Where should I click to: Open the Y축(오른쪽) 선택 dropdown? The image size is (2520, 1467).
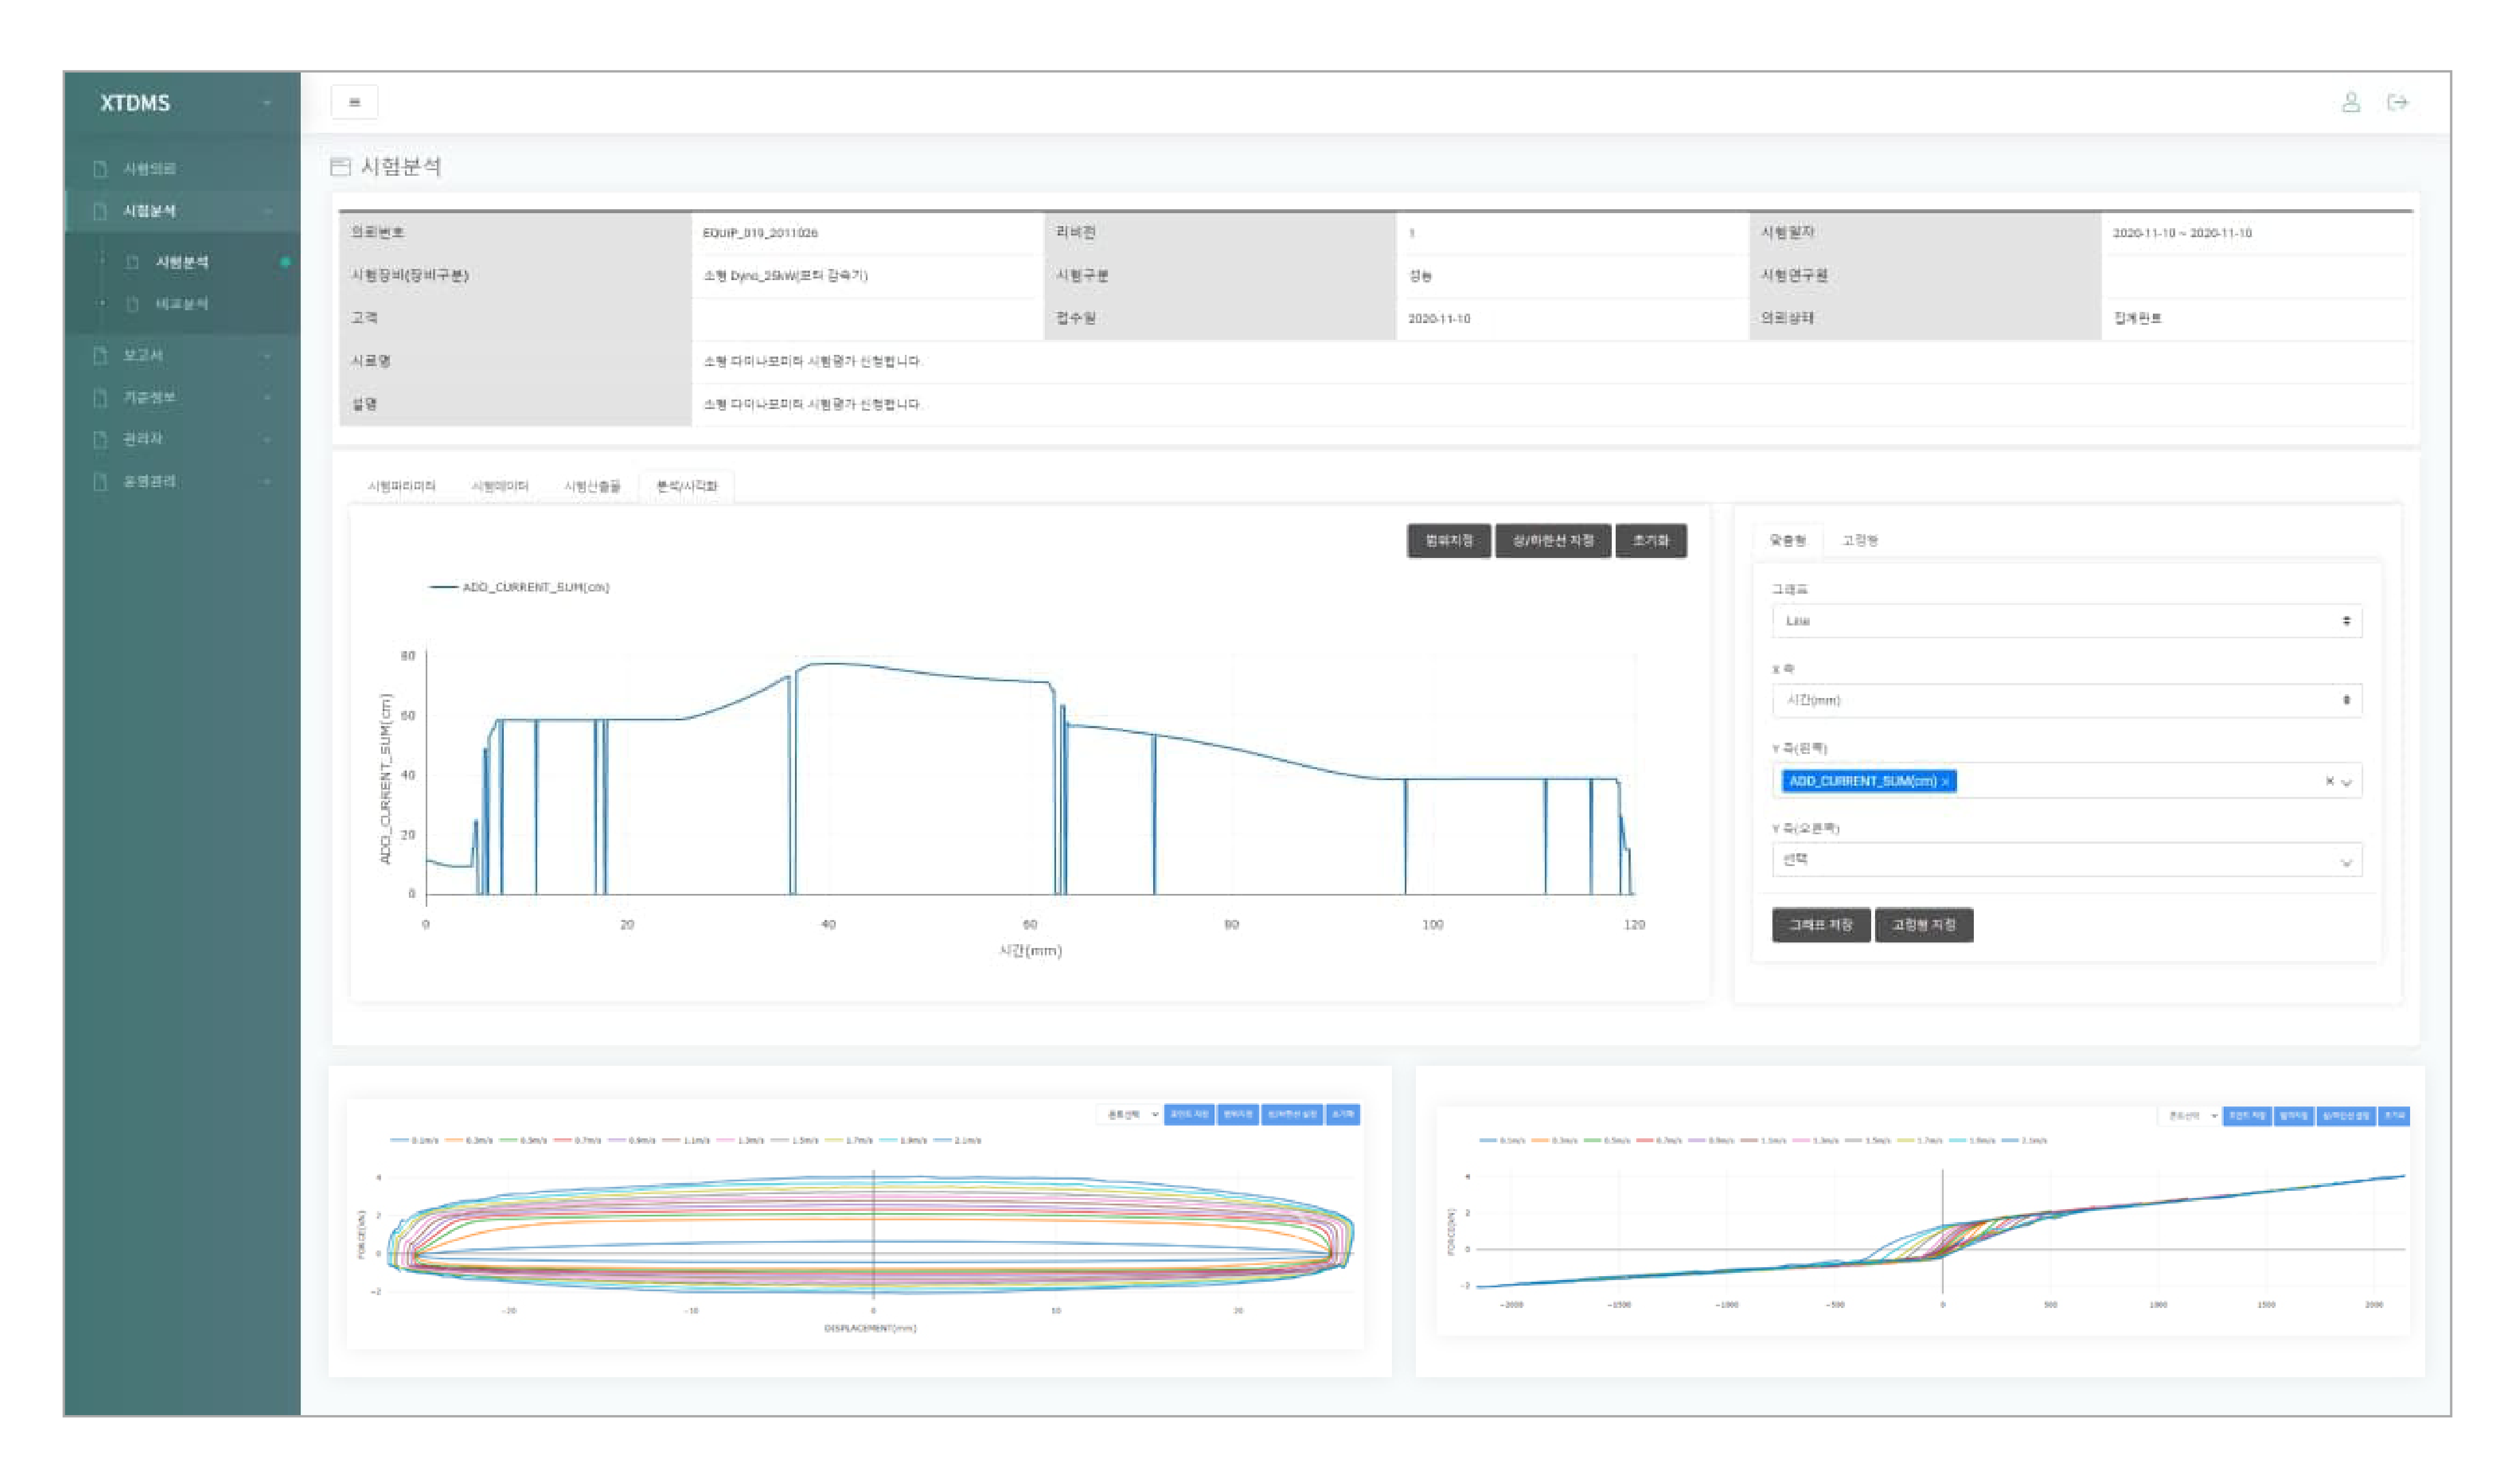point(2066,860)
